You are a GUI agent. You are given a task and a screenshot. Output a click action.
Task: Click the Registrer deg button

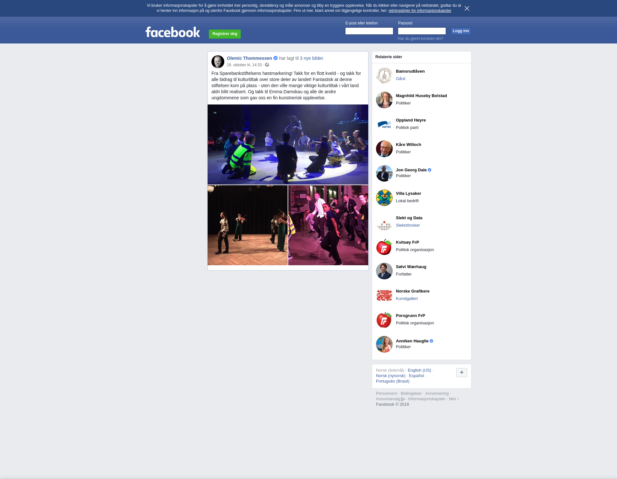click(x=225, y=34)
